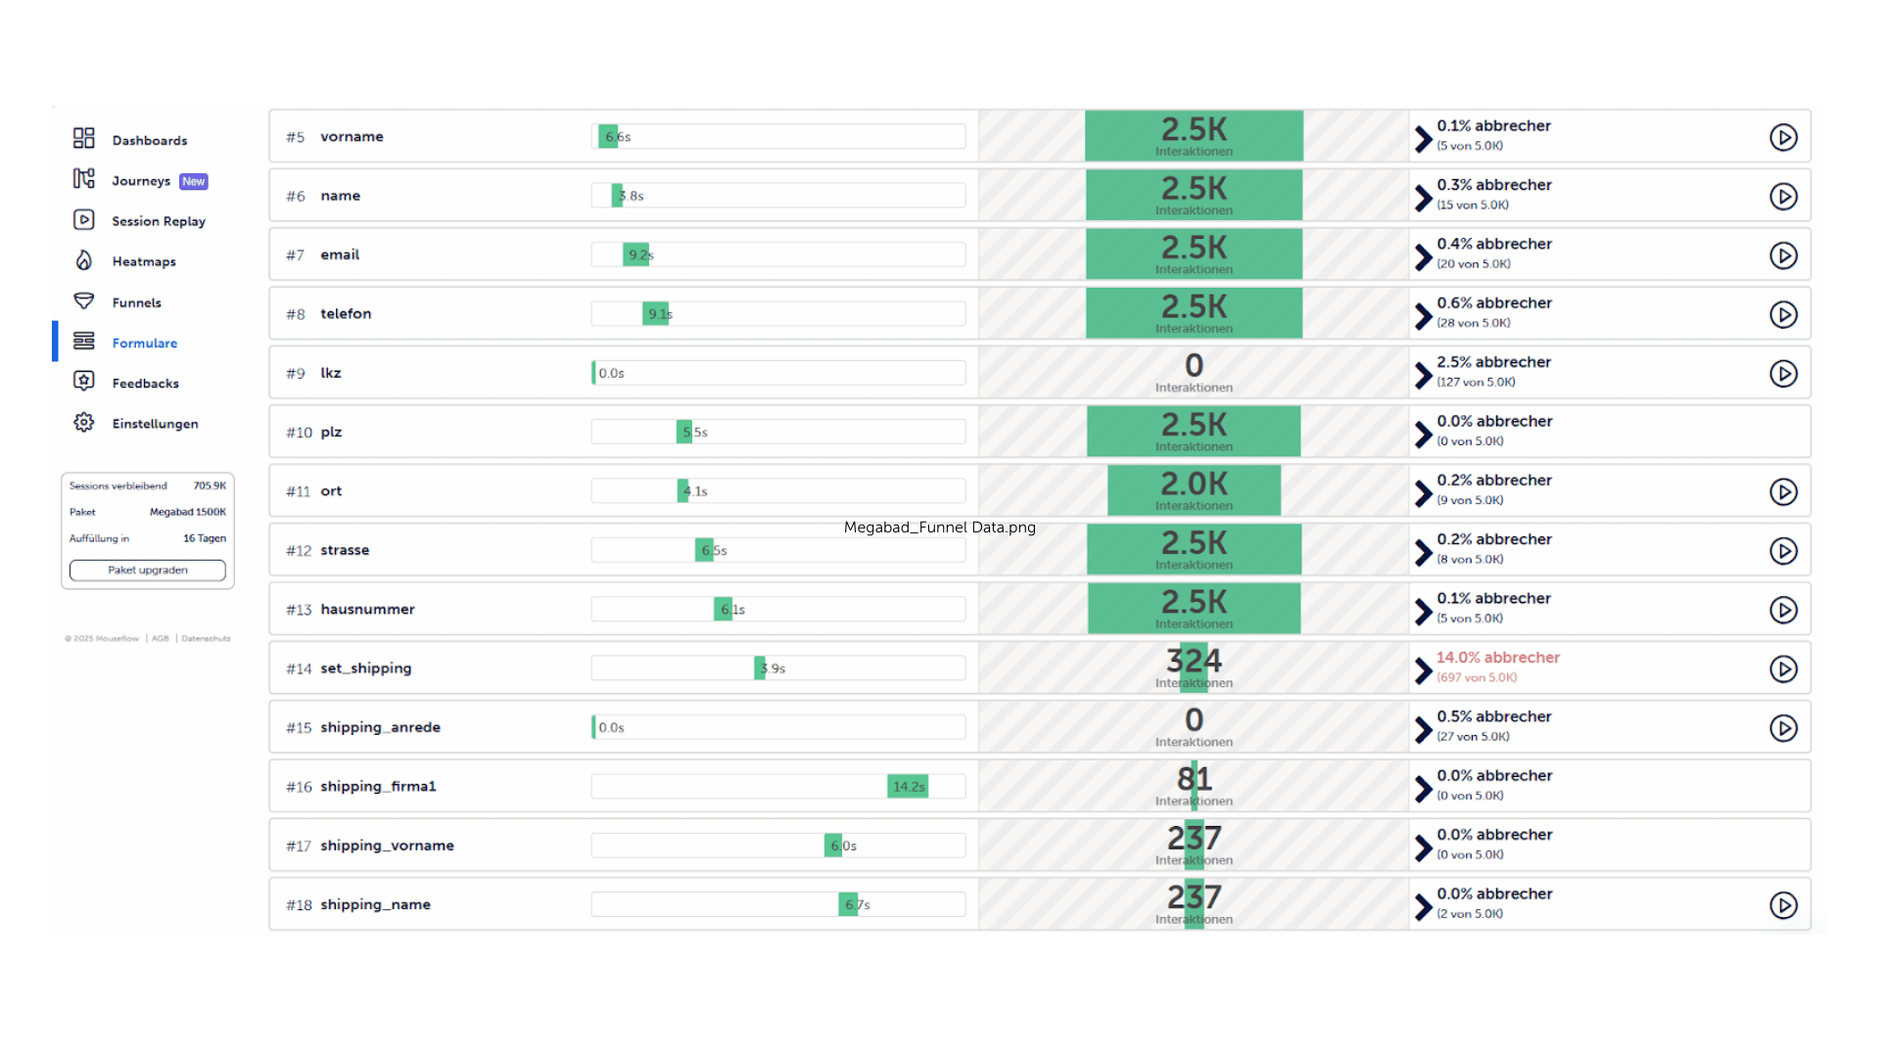Click Paket upgraden button
The image size is (1880, 1057).
147,570
